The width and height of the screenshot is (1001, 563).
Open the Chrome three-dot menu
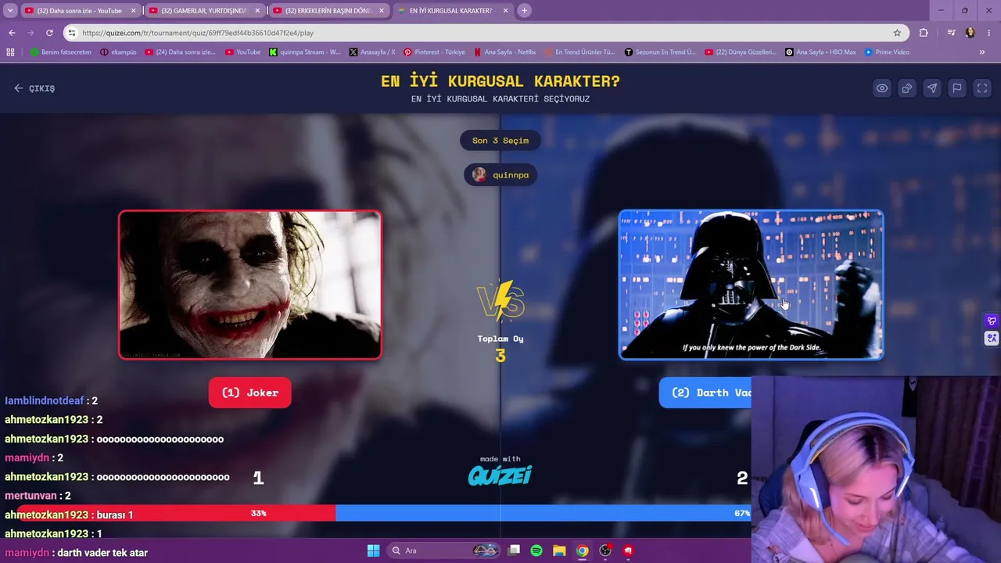988,33
